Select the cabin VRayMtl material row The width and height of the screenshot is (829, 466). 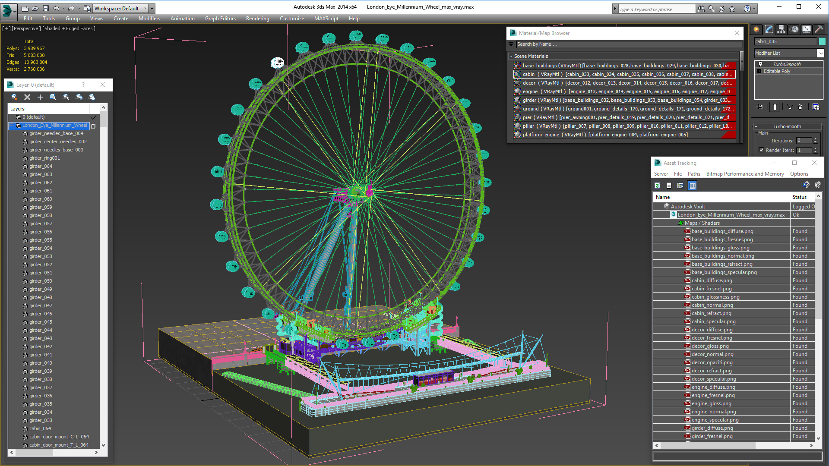tap(624, 74)
